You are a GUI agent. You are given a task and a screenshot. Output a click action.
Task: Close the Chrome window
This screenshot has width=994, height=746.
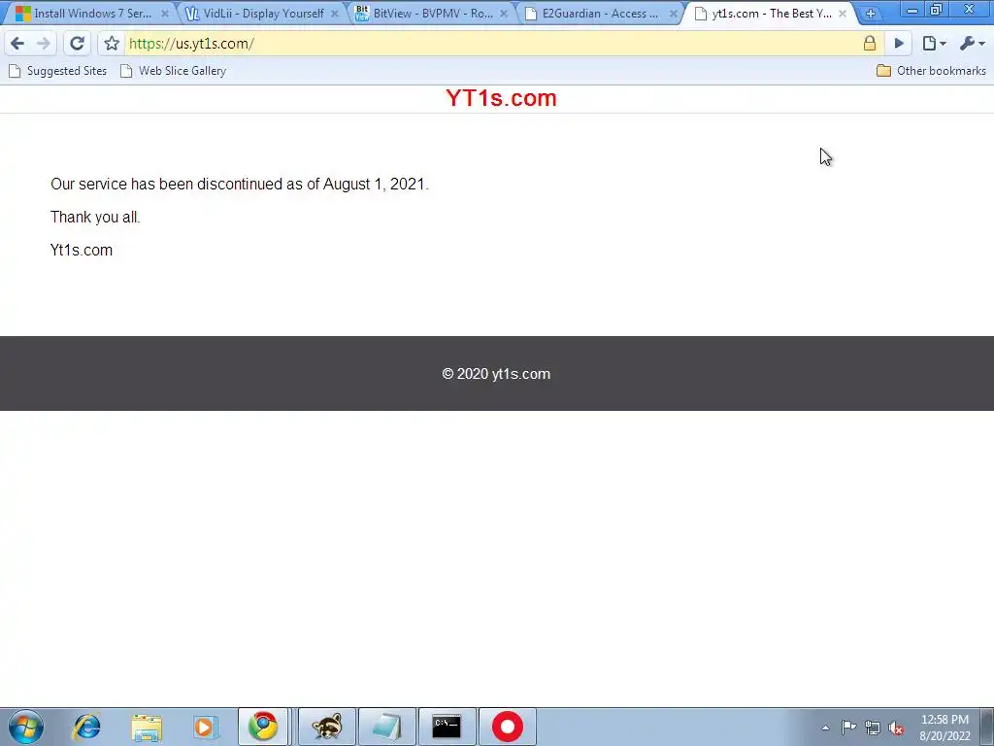[970, 10]
